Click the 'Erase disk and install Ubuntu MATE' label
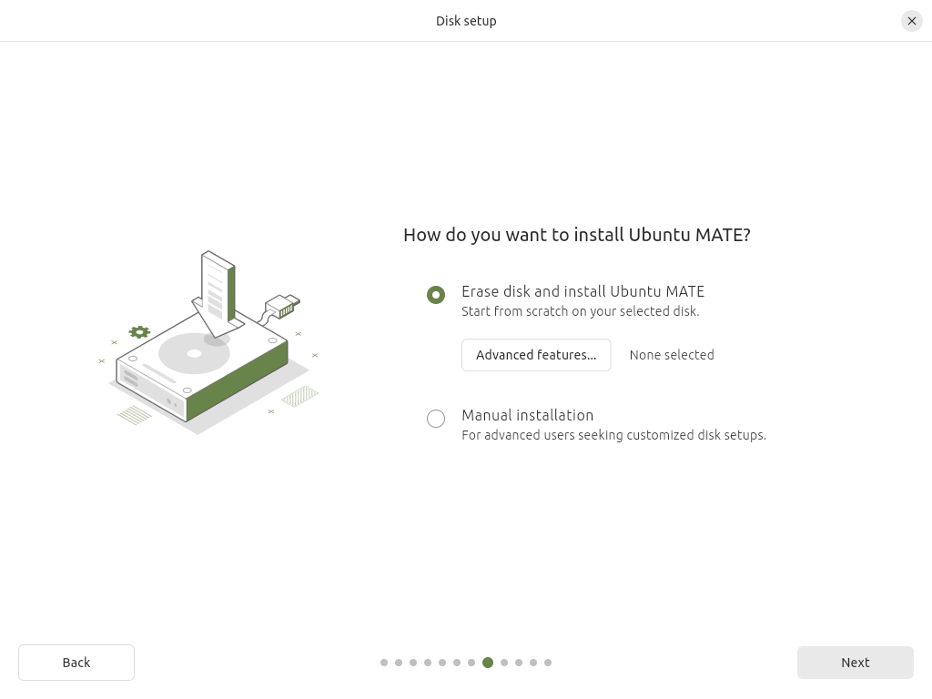Image resolution: width=932 pixels, height=699 pixels. pyautogui.click(x=582, y=291)
